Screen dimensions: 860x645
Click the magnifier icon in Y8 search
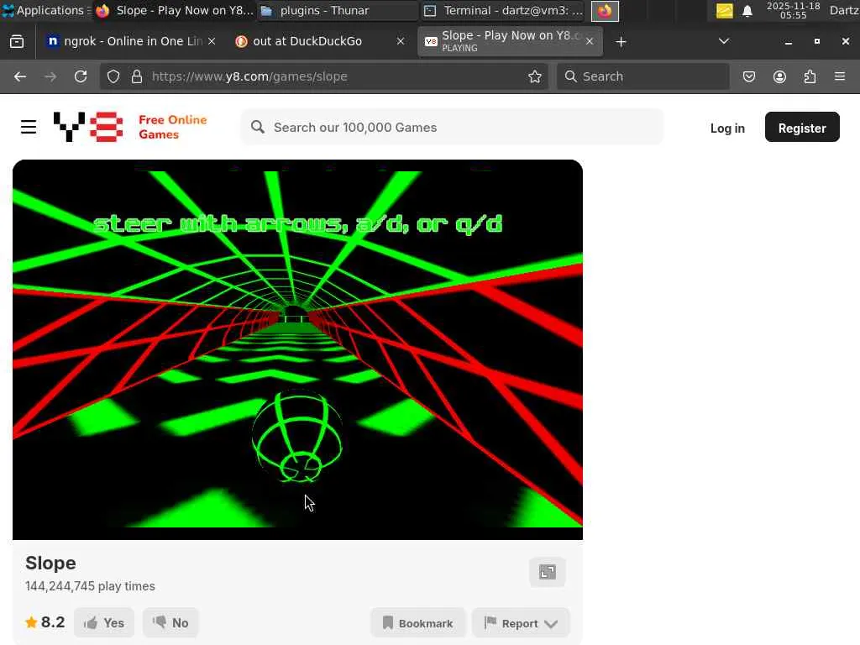coord(257,128)
